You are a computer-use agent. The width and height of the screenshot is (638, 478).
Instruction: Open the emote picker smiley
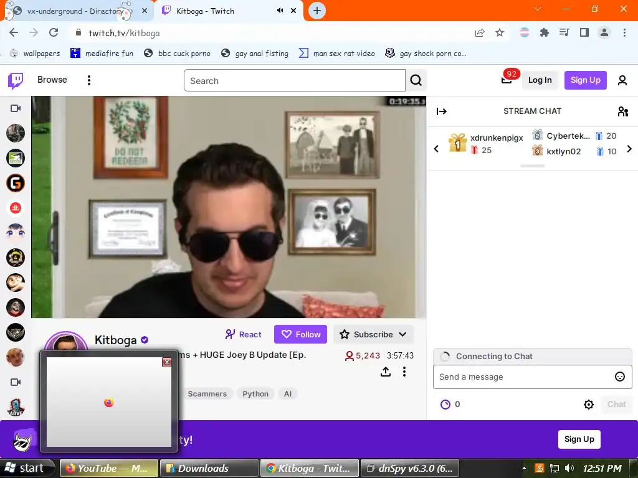click(620, 377)
